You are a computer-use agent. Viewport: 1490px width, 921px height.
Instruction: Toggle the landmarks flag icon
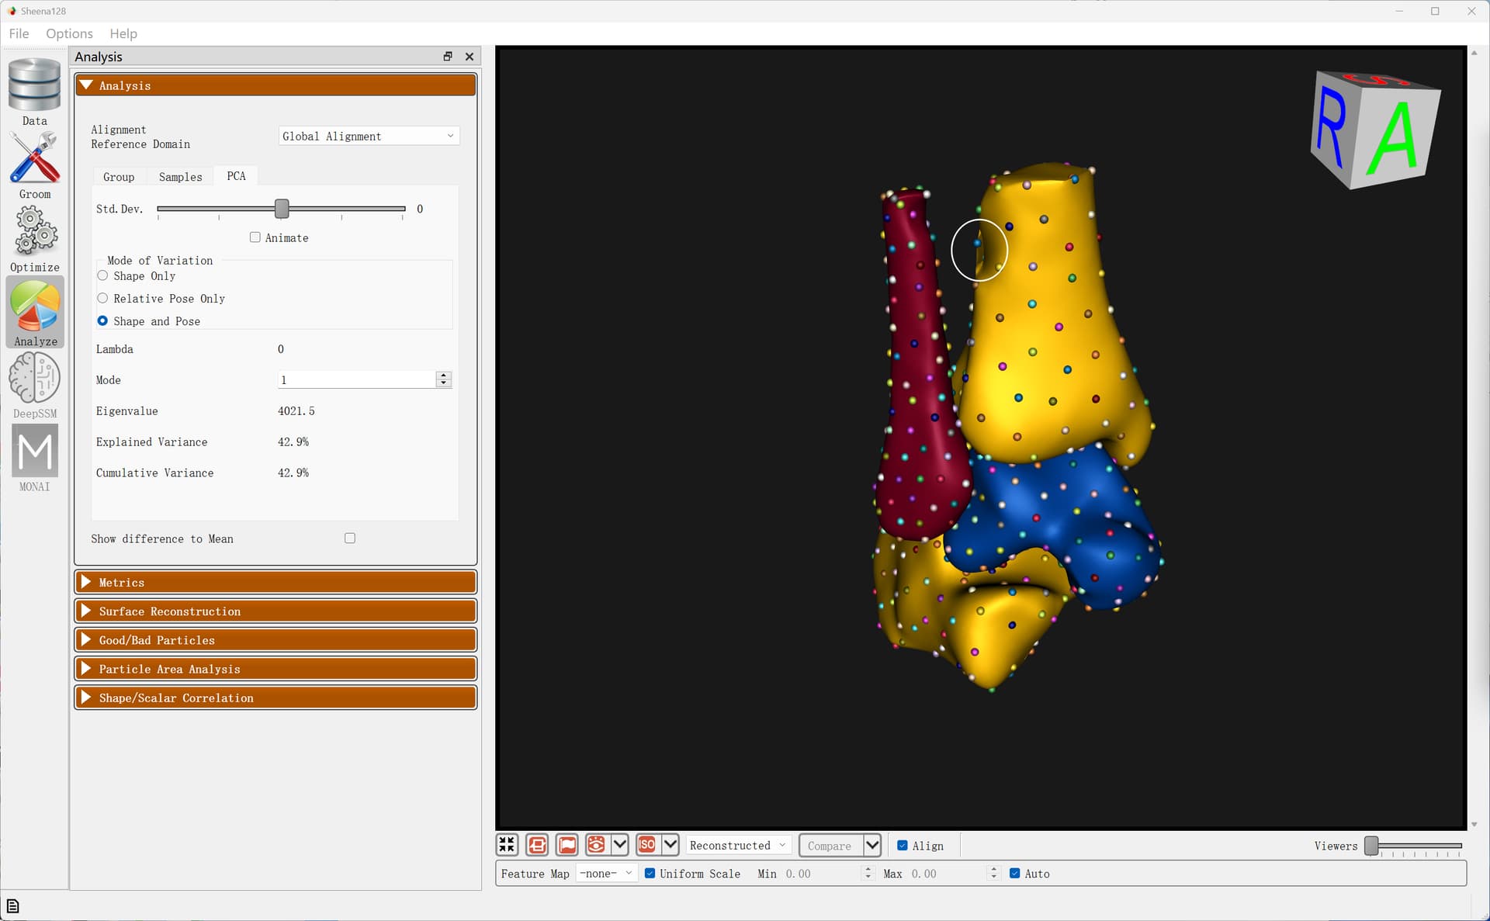click(567, 845)
